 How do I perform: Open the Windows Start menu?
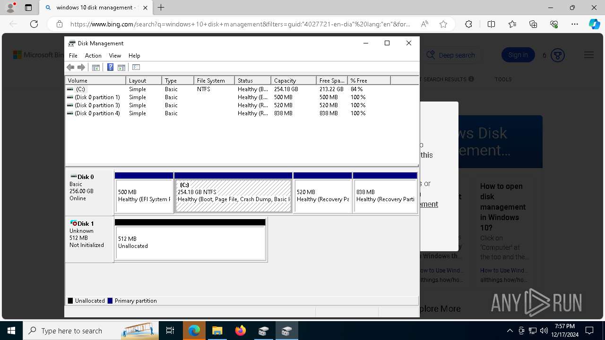tap(11, 331)
